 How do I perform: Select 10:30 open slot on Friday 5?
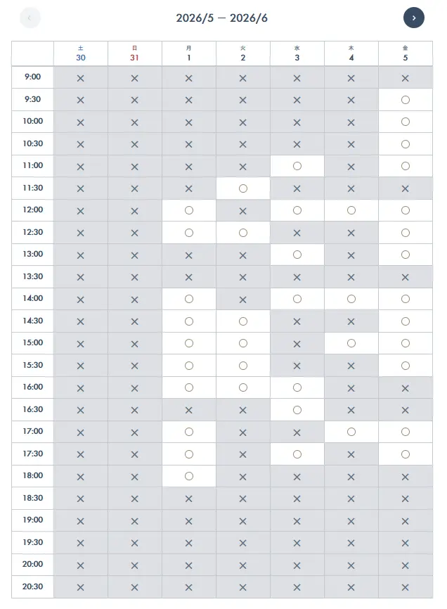406,144
